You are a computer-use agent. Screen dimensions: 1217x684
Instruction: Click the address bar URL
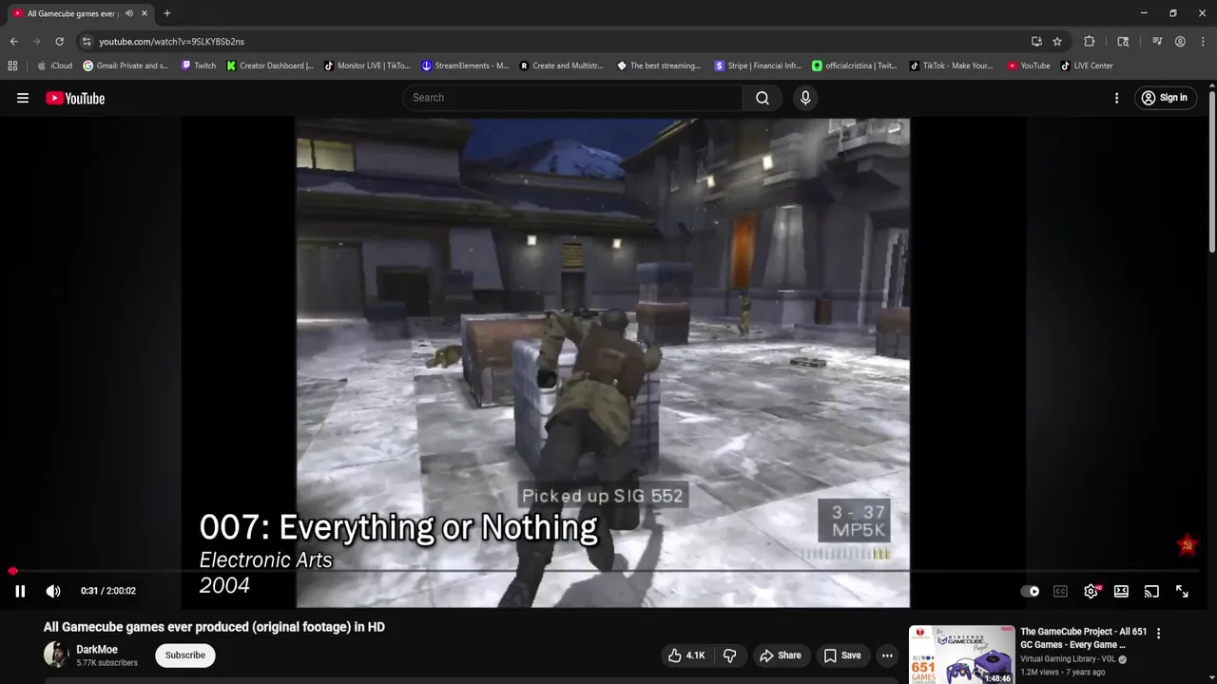point(172,42)
